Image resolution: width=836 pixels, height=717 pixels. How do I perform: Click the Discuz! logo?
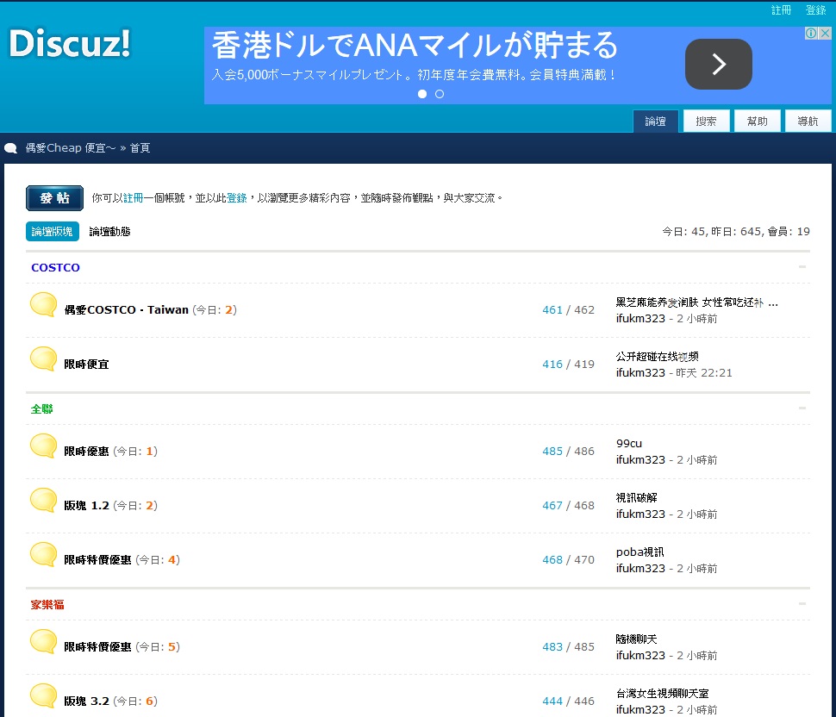point(69,43)
